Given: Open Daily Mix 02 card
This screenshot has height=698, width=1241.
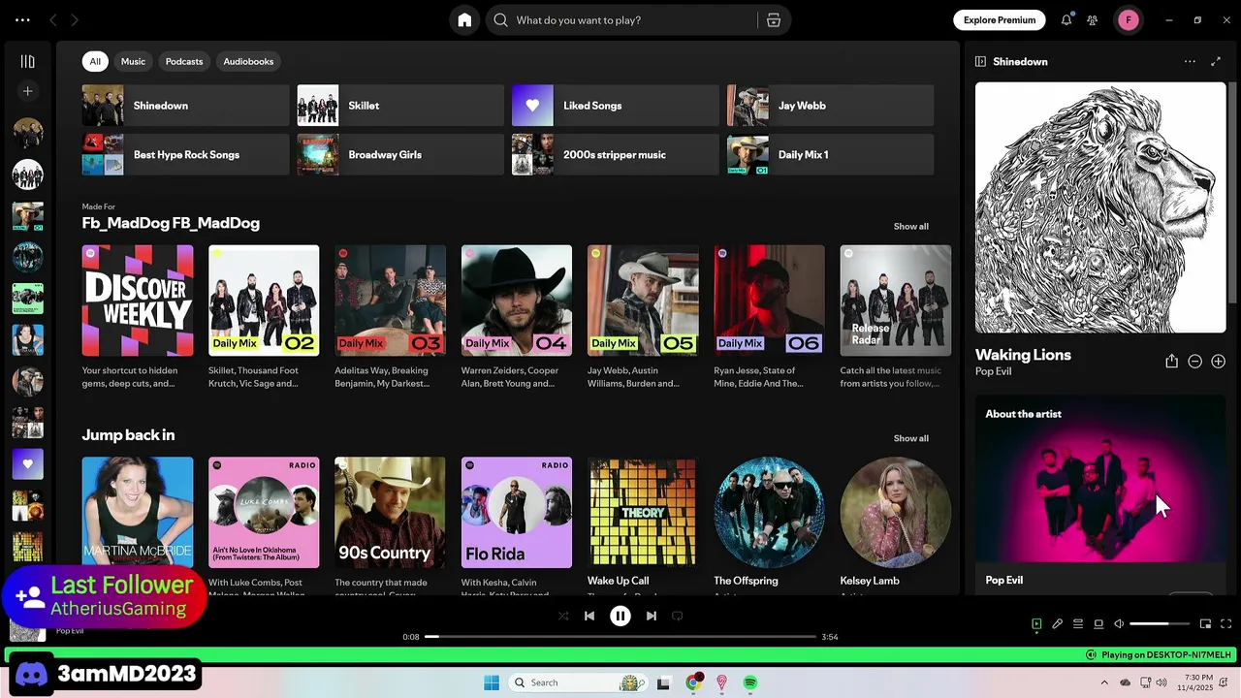Looking at the screenshot, I should [264, 317].
